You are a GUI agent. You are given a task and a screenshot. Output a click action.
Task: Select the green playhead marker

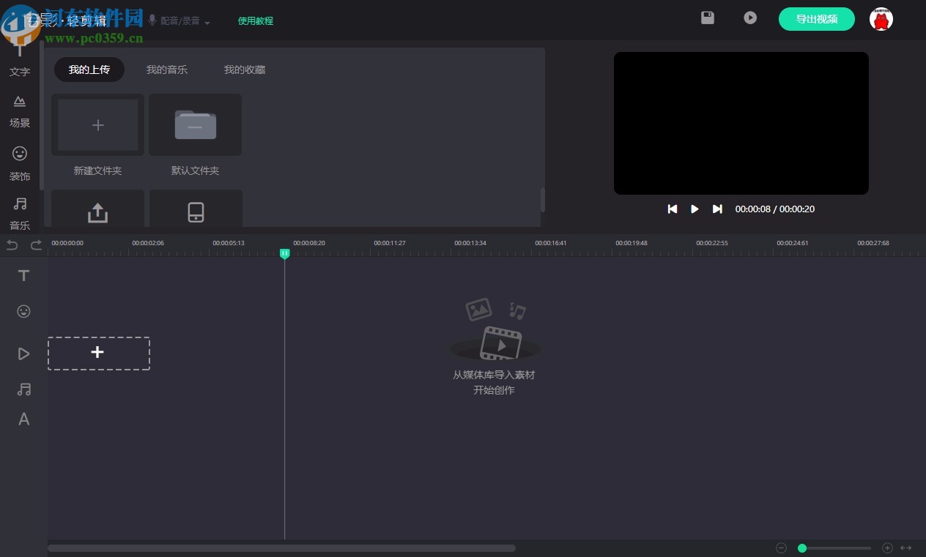tap(285, 253)
